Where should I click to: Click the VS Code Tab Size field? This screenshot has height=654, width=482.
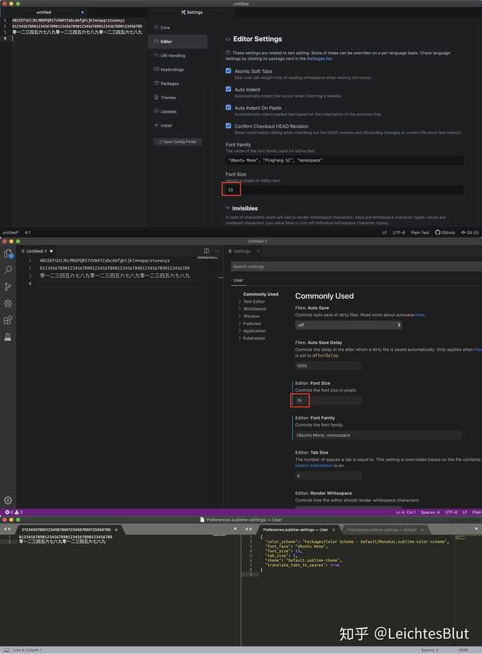coord(328,476)
